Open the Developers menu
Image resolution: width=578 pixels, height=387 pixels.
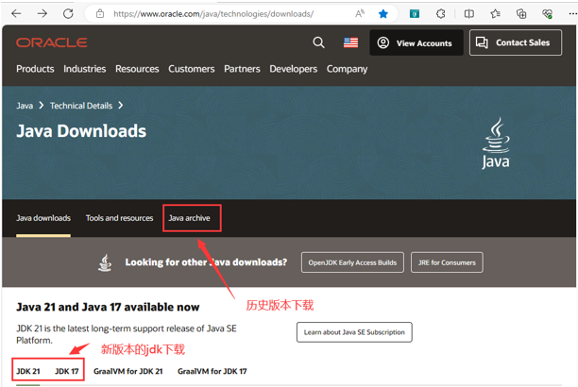(293, 69)
